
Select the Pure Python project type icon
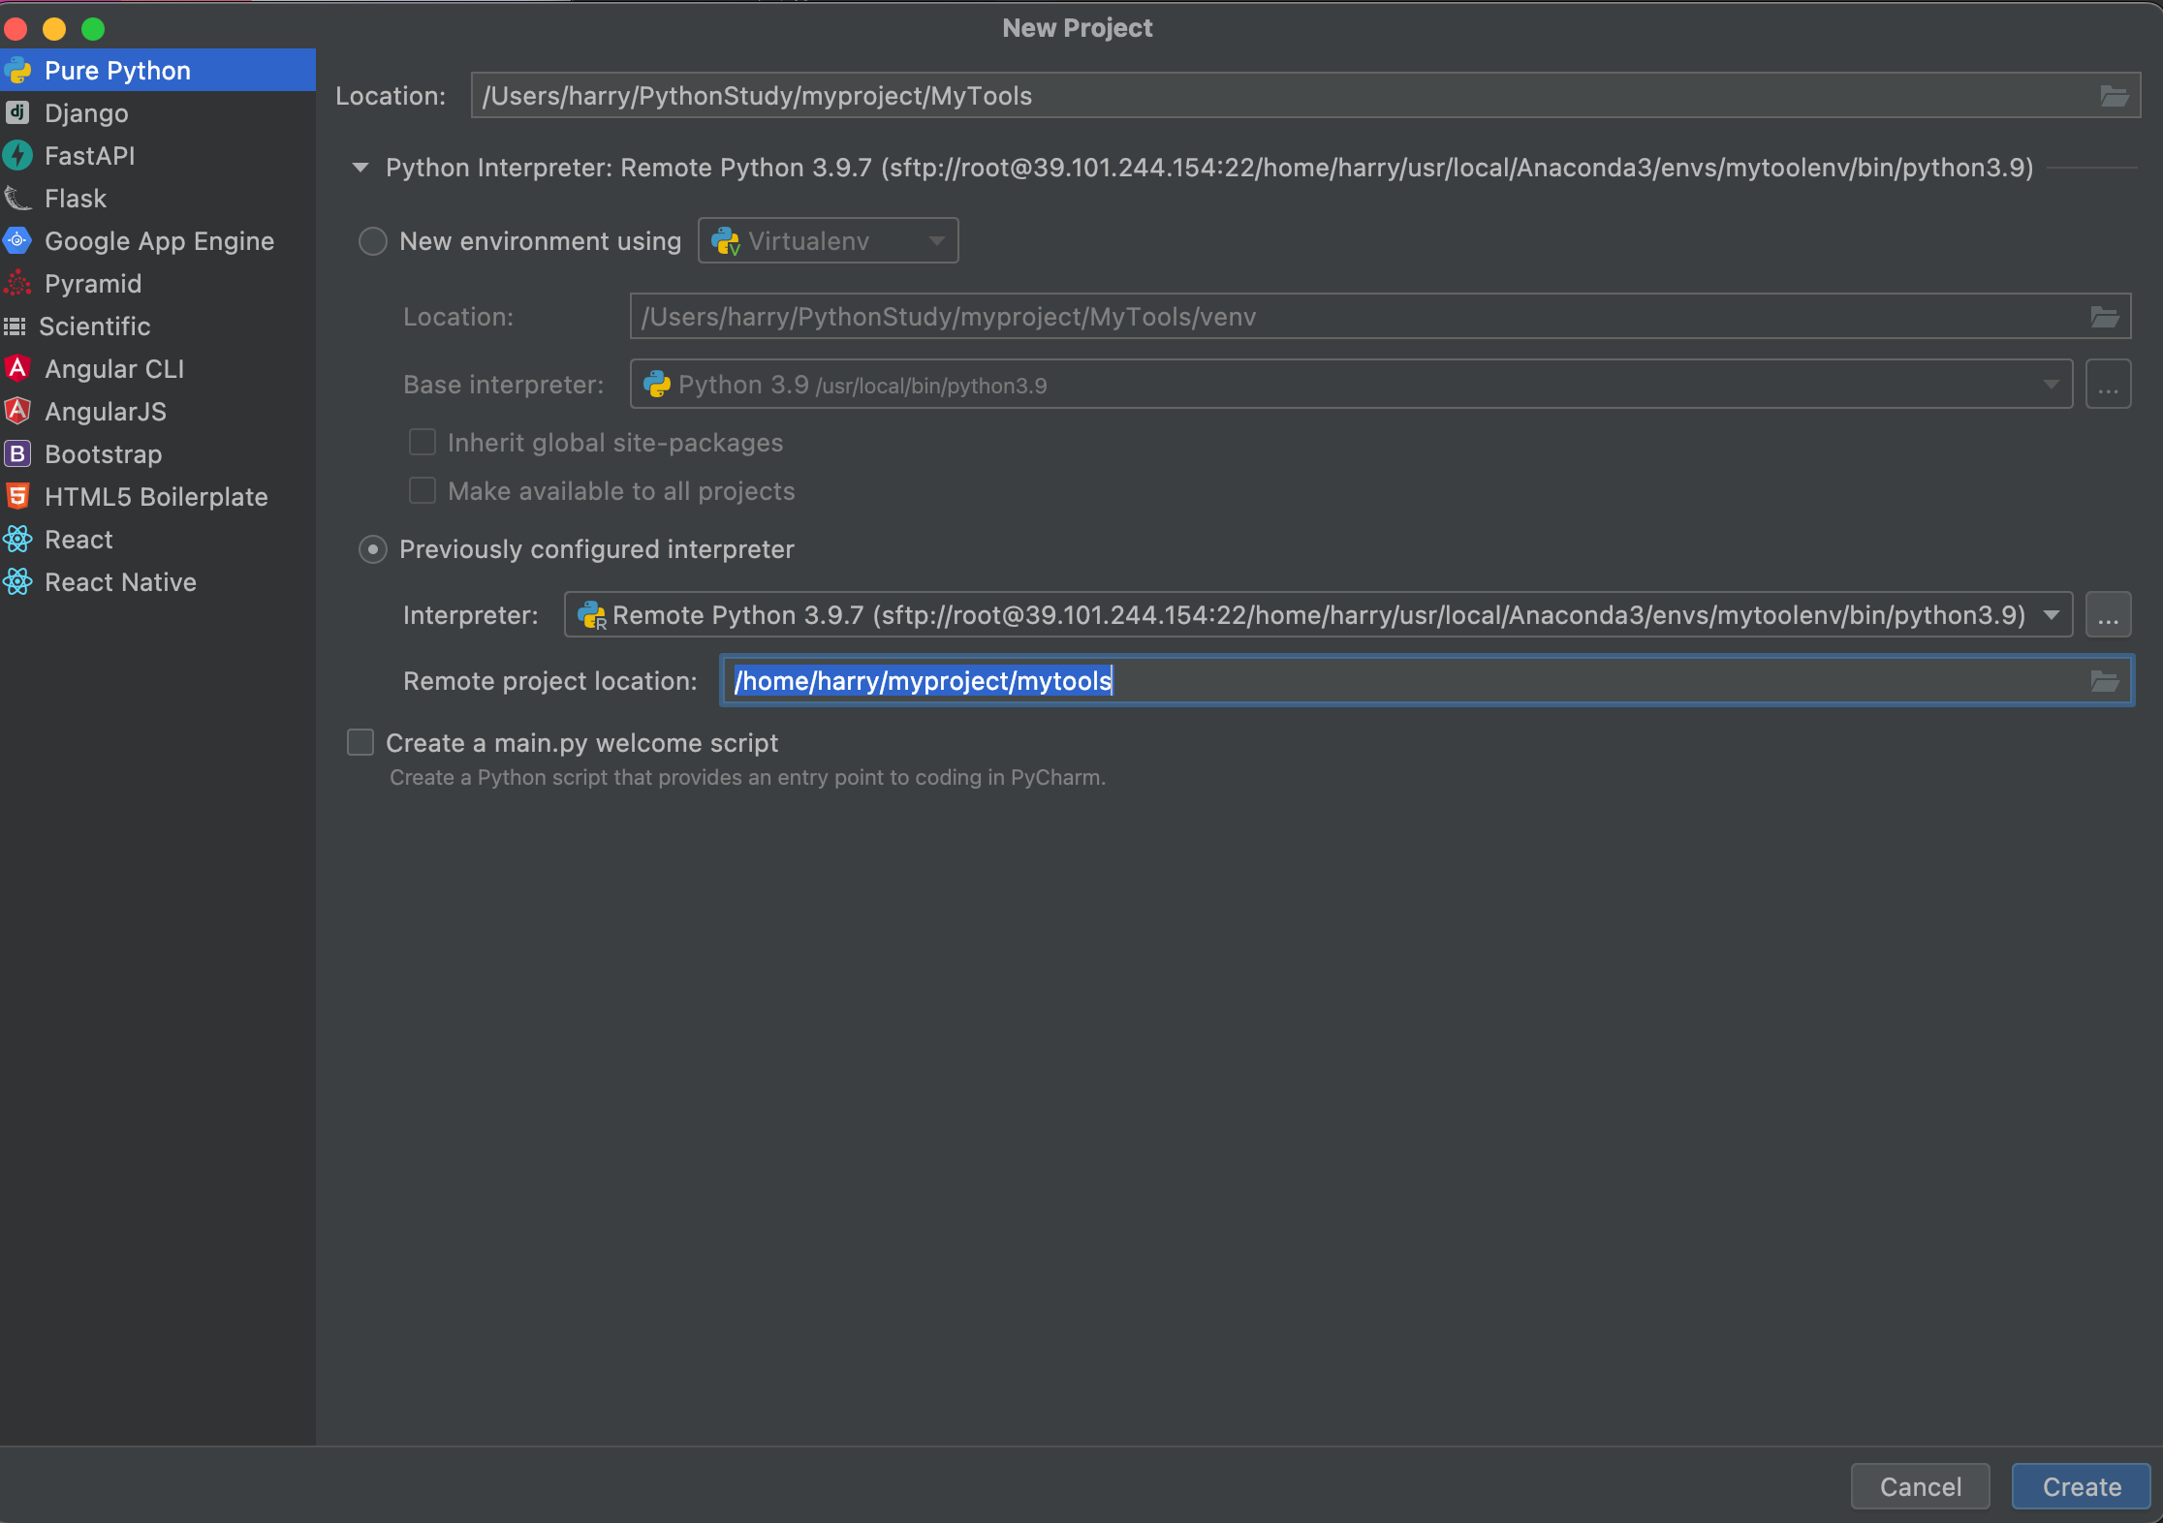click(17, 70)
